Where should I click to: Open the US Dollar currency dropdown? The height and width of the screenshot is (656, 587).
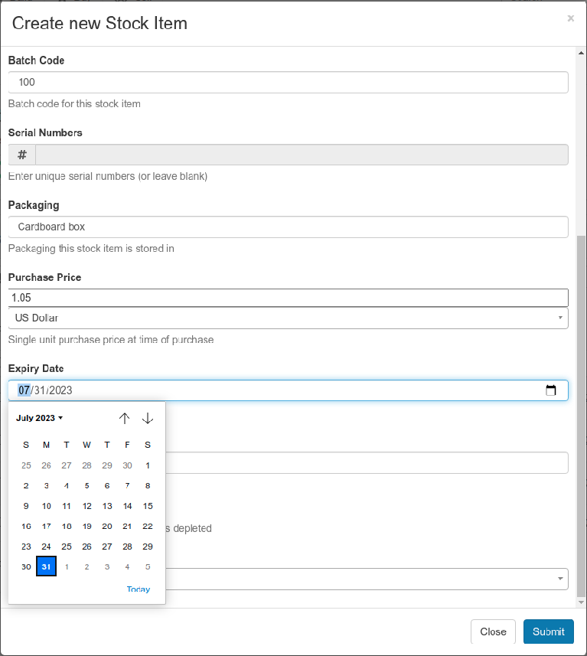[288, 318]
